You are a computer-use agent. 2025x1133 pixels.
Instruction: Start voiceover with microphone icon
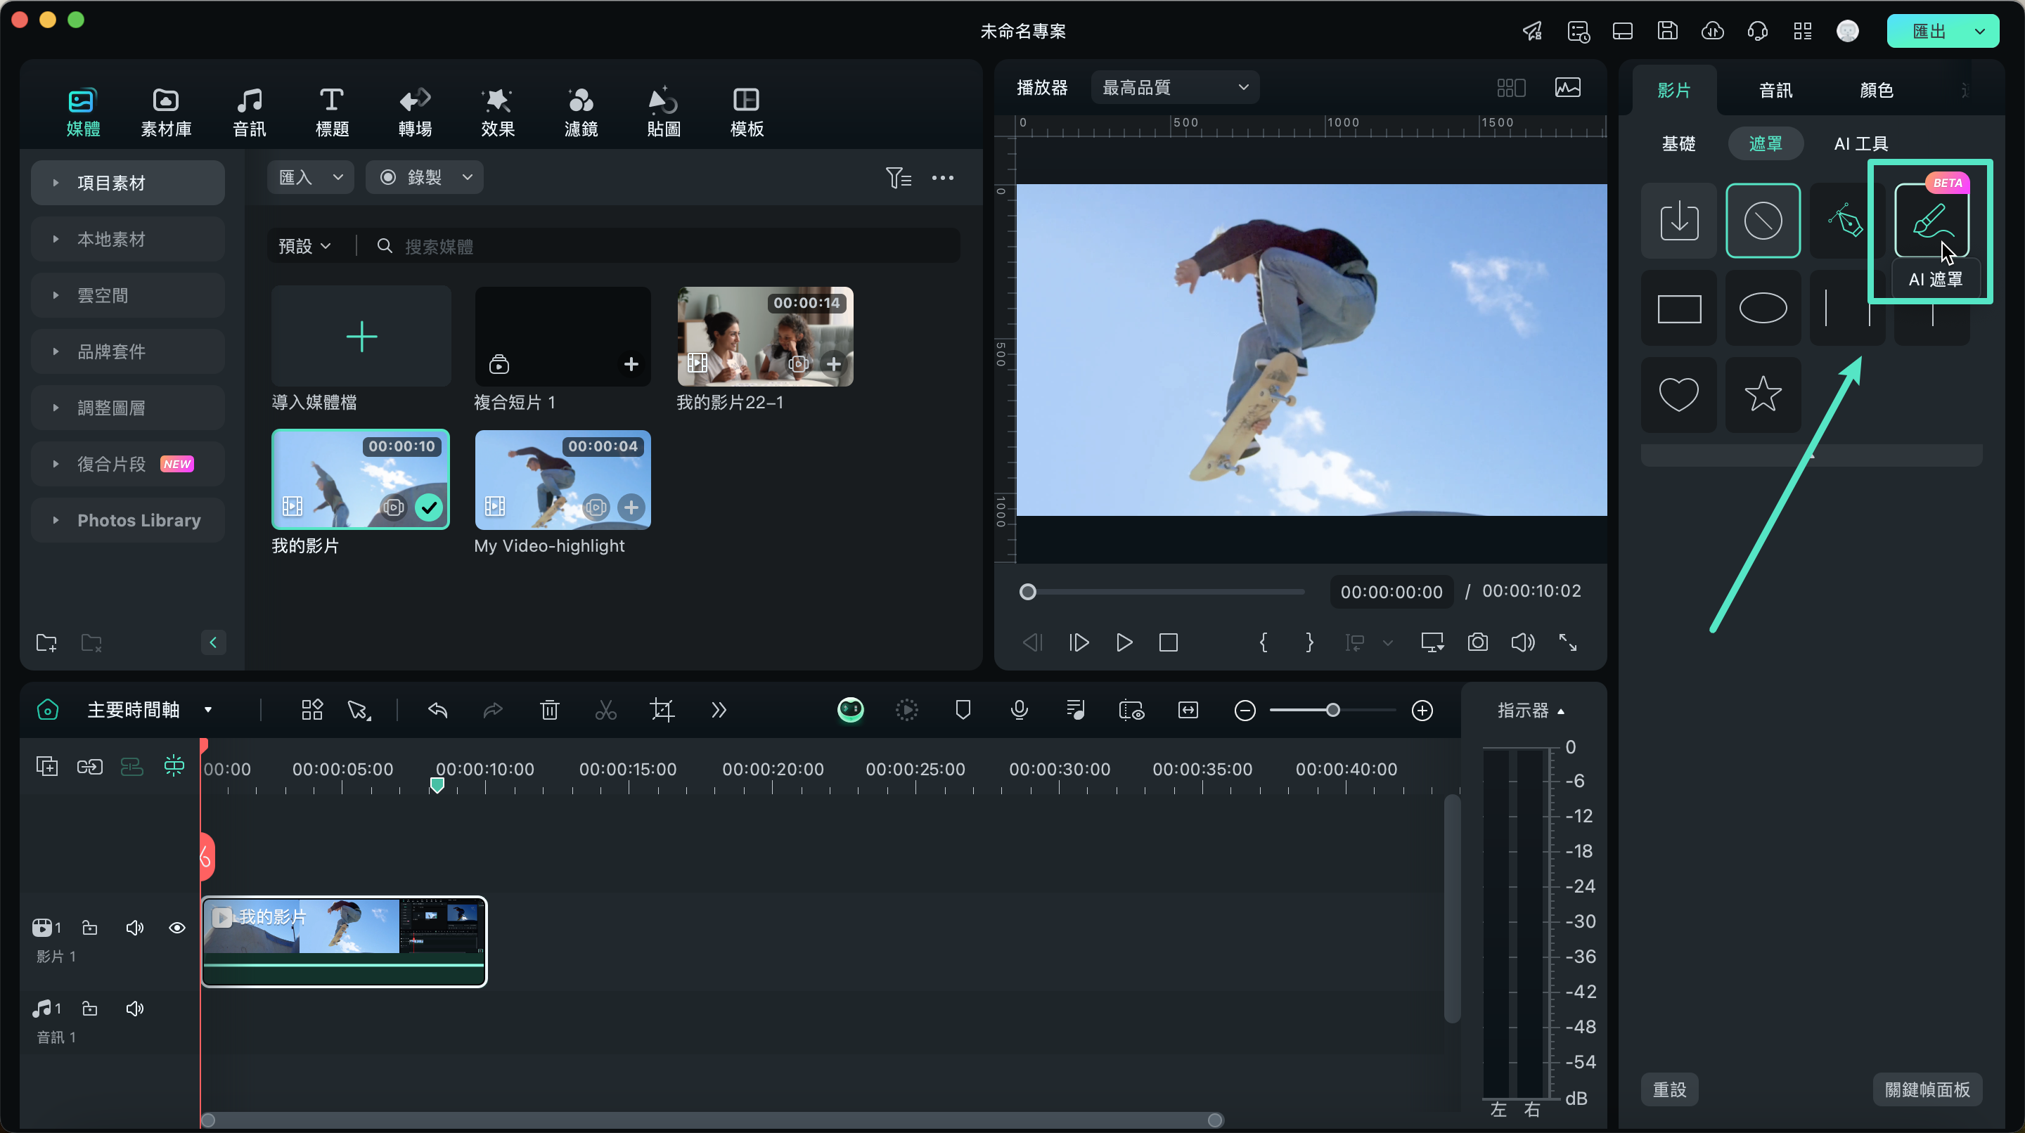pos(1019,711)
